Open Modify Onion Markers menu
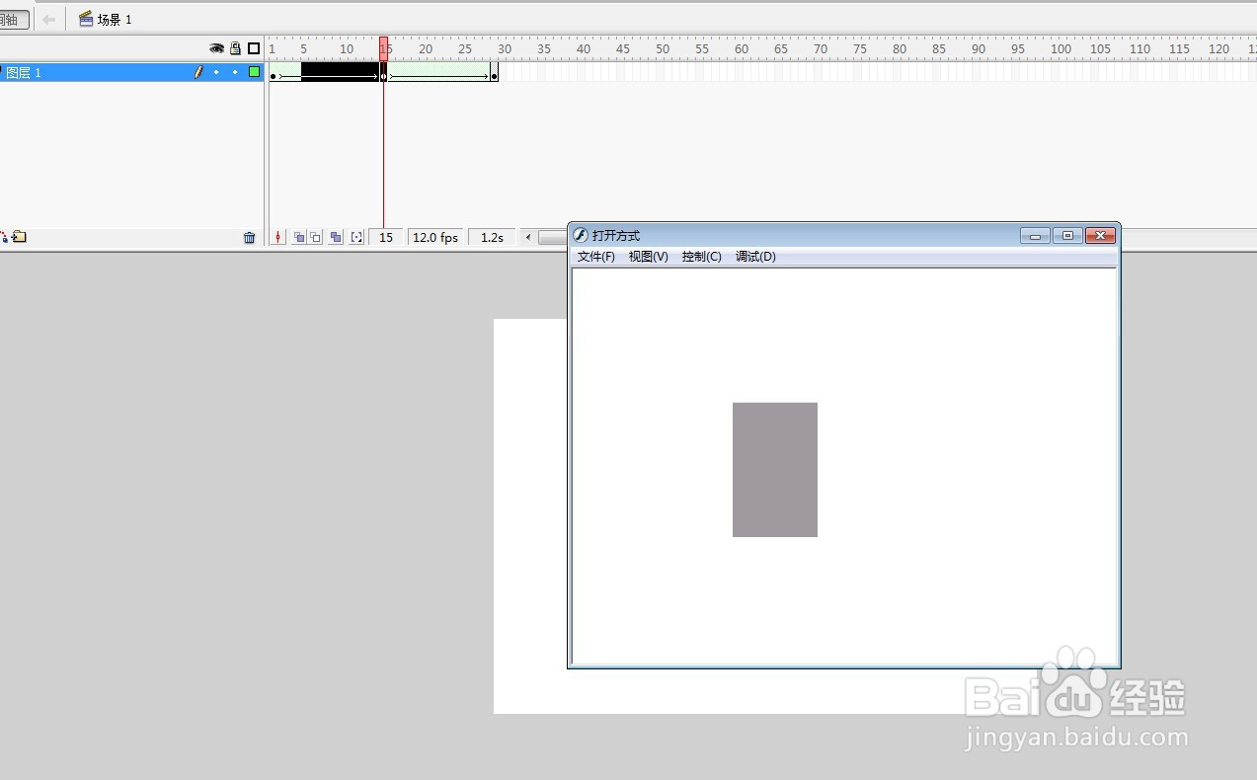This screenshot has width=1257, height=780. point(356,237)
